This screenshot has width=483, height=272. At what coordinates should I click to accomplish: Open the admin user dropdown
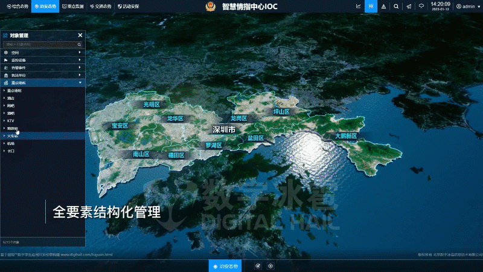point(469,6)
